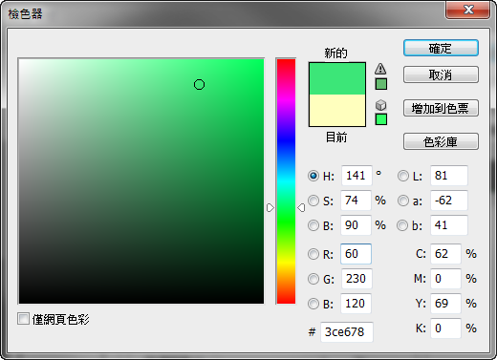Click the a field showing -62
The width and height of the screenshot is (497, 360).
[449, 201]
